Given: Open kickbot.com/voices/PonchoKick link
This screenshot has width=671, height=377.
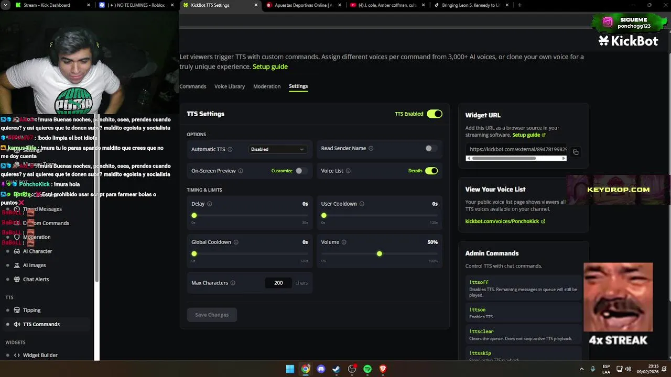Looking at the screenshot, I should click(x=505, y=221).
